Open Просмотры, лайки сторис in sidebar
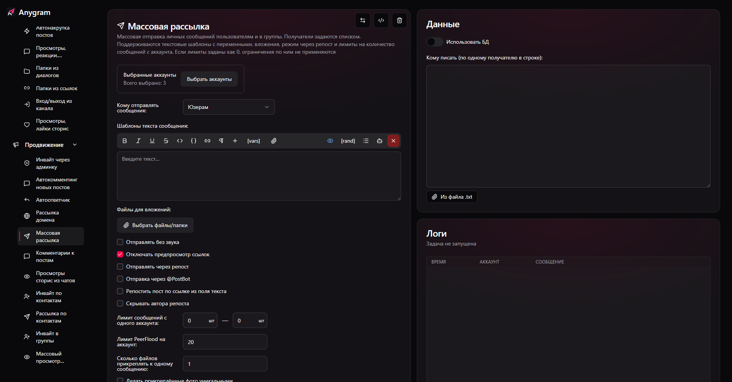 tap(51, 125)
